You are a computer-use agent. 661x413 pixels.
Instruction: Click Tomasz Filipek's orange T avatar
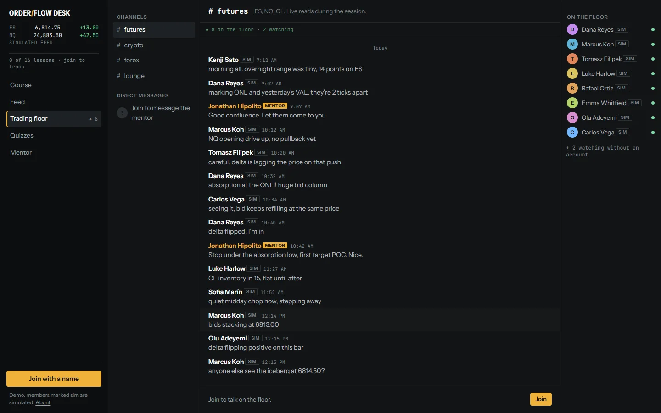(572, 59)
